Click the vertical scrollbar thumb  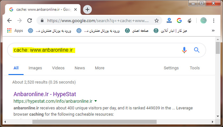pos(218,48)
